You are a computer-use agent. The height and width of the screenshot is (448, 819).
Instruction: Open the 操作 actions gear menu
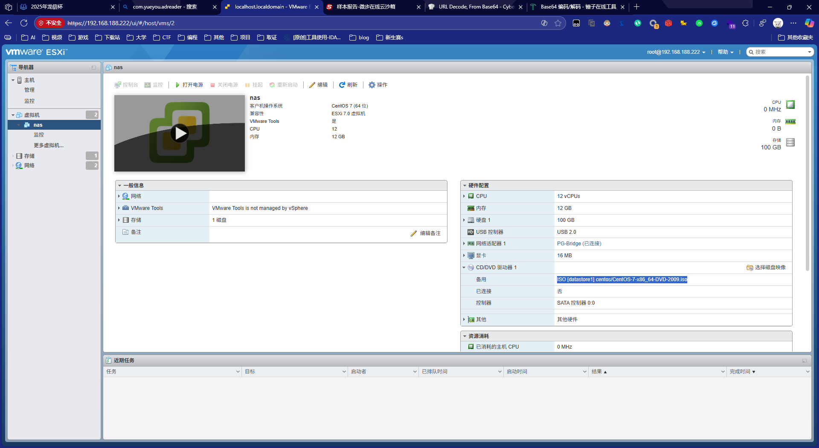point(378,85)
